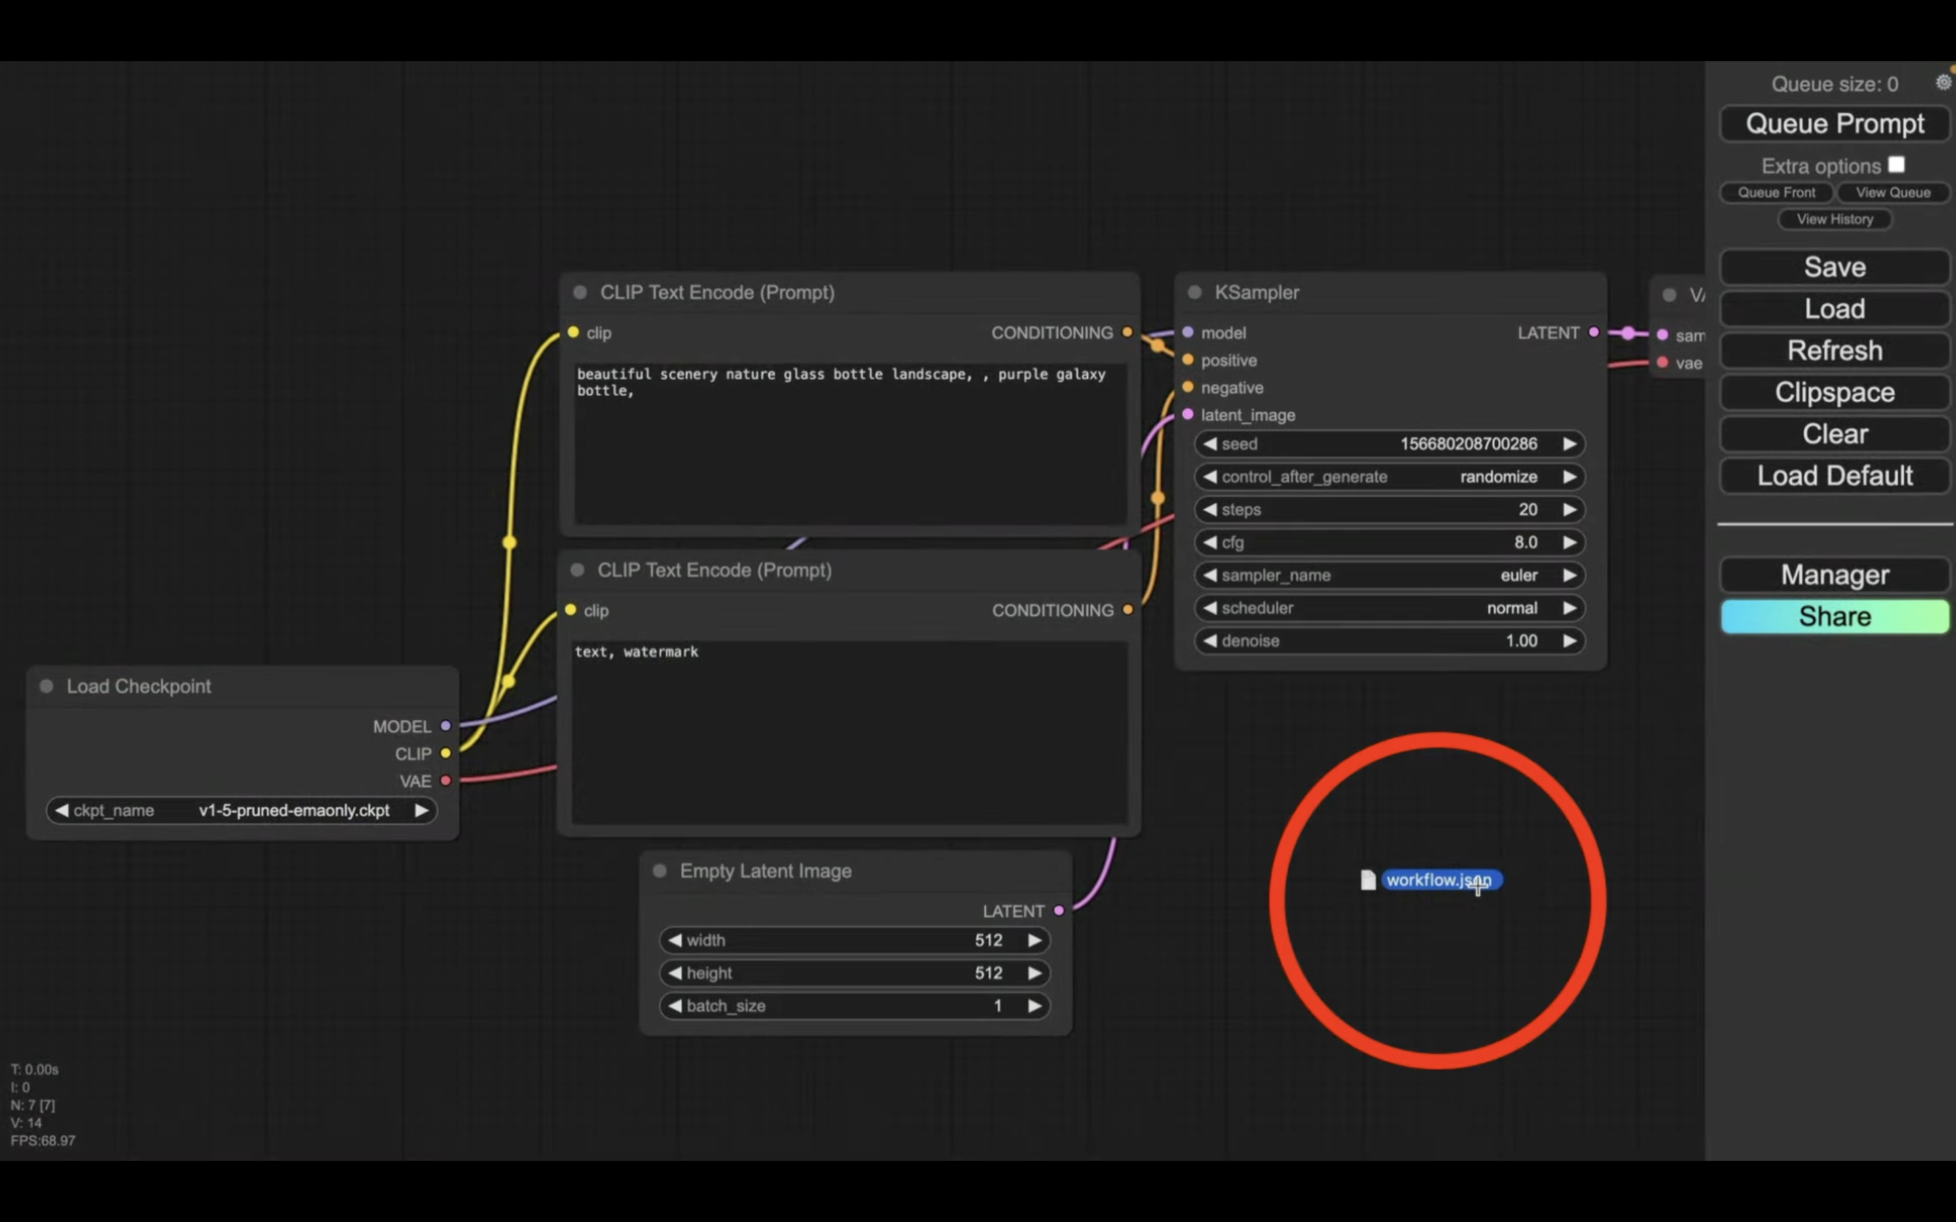1956x1222 pixels.
Task: Click the seed value 156680208700286
Action: (1468, 444)
